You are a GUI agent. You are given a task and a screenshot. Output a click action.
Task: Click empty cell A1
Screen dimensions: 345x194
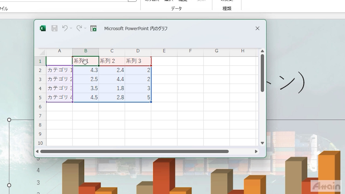pyautogui.click(x=59, y=61)
